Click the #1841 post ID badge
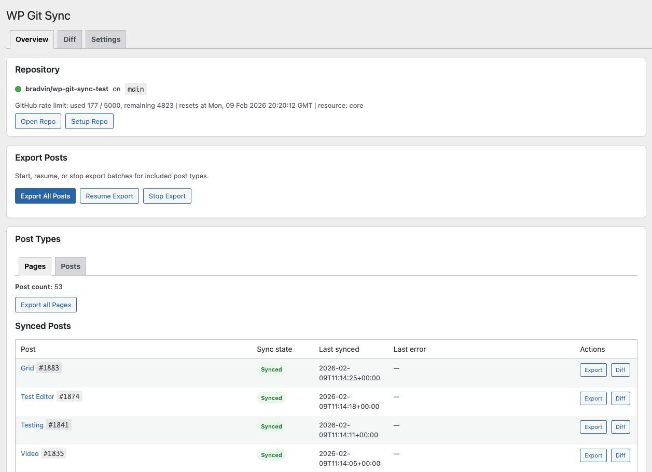The height and width of the screenshot is (472, 652). (x=59, y=425)
